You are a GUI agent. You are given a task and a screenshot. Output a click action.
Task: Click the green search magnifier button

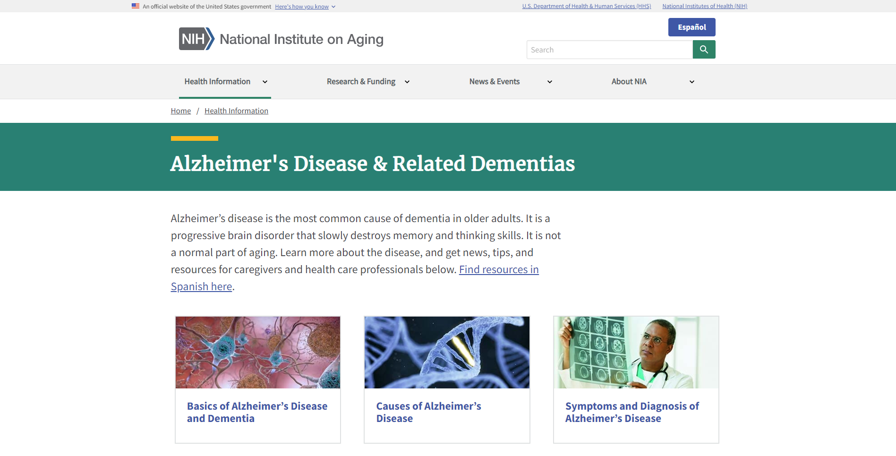[x=704, y=50]
